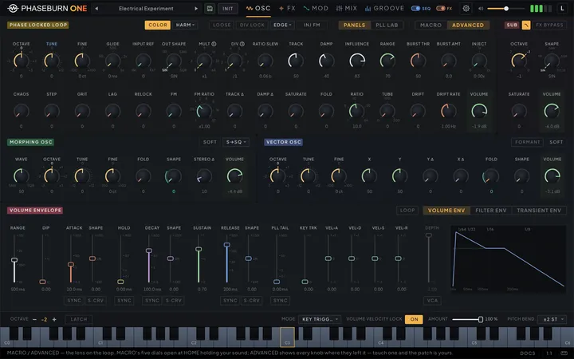Click the Morphing Osc Wave knob
Image resolution: width=574 pixels, height=359 pixels.
point(22,176)
